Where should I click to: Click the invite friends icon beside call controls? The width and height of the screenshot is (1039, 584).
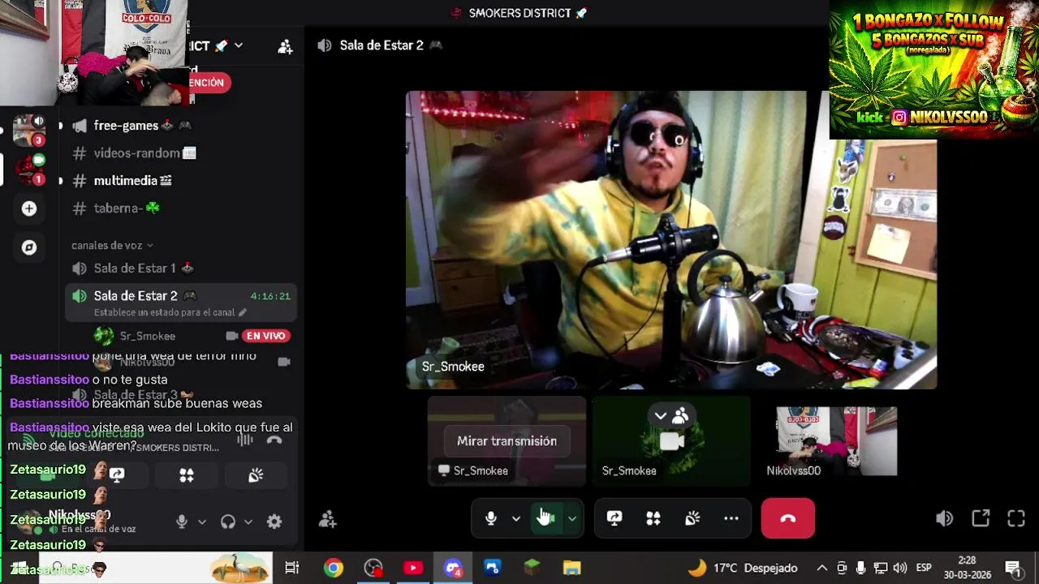click(327, 519)
